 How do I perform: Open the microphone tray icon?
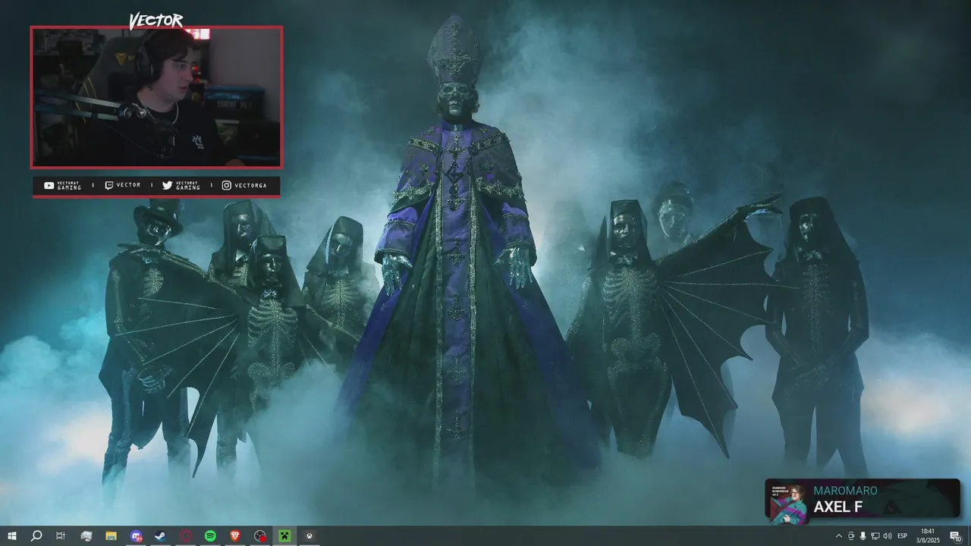(863, 536)
